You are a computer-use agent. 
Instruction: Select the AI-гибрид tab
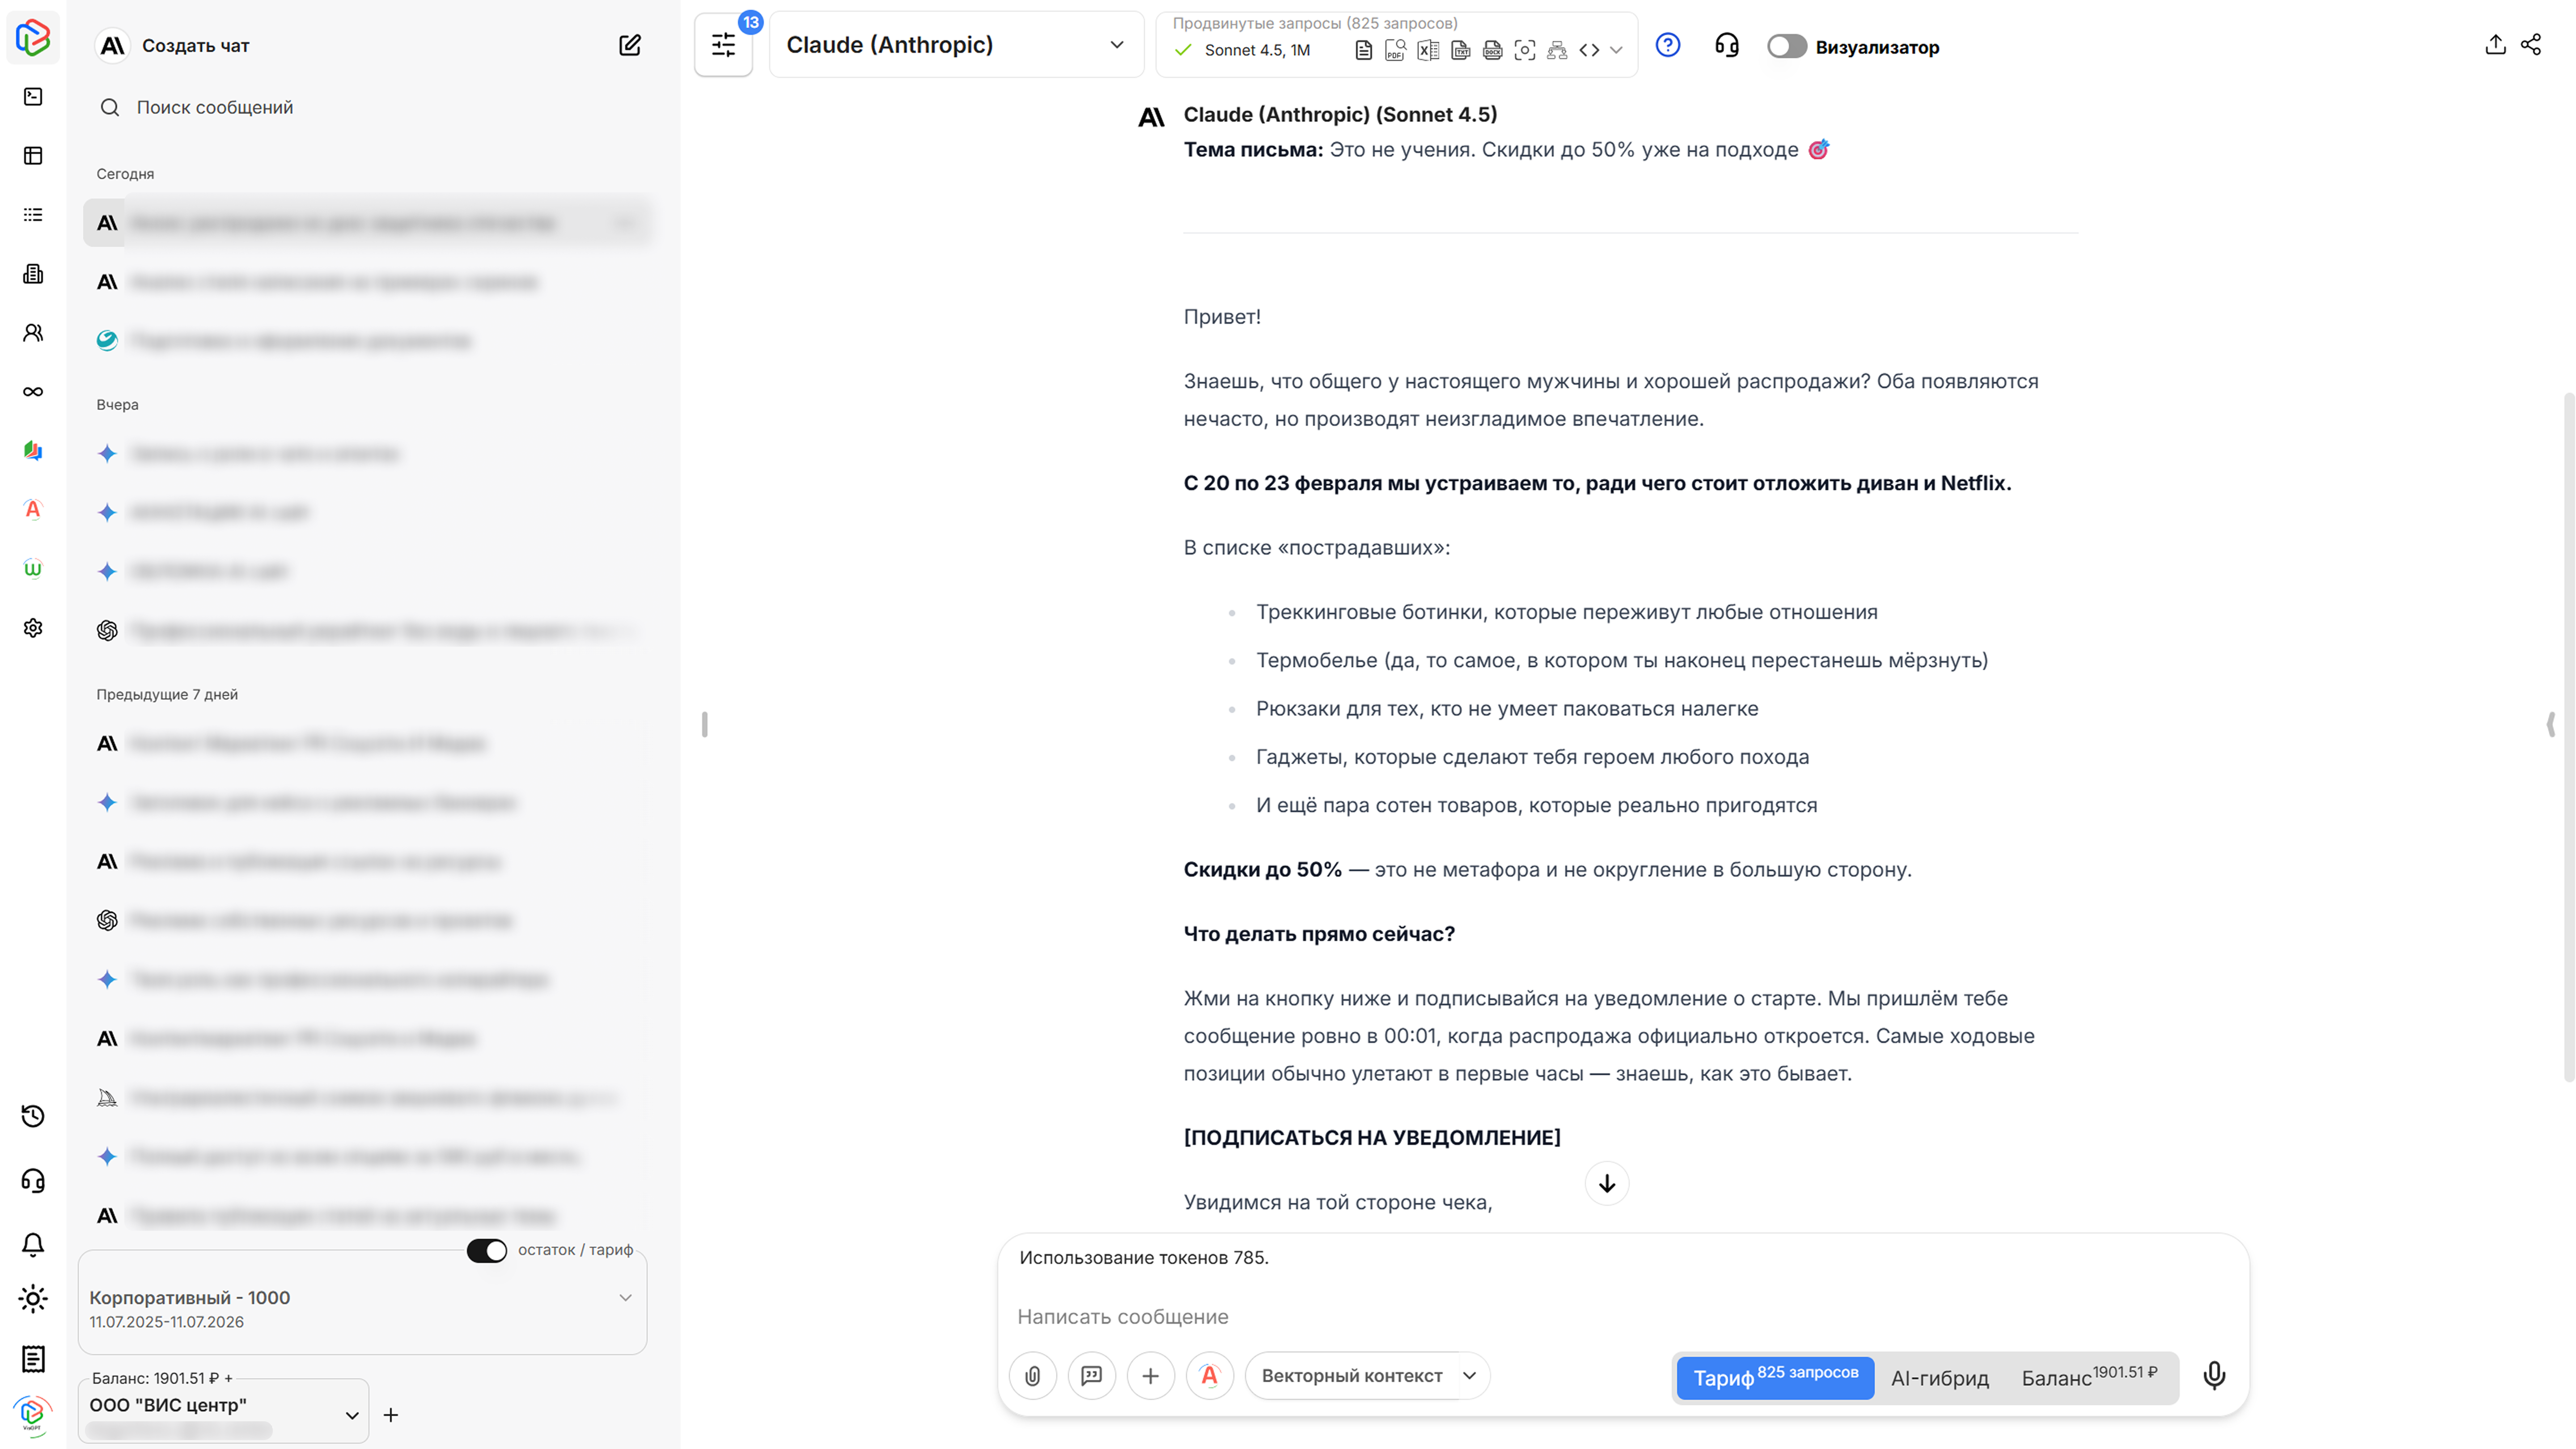coord(1939,1378)
